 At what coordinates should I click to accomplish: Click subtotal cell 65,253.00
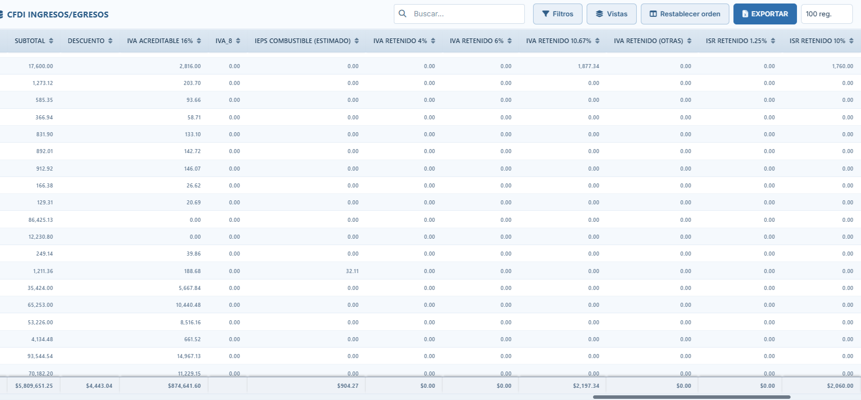tap(40, 305)
